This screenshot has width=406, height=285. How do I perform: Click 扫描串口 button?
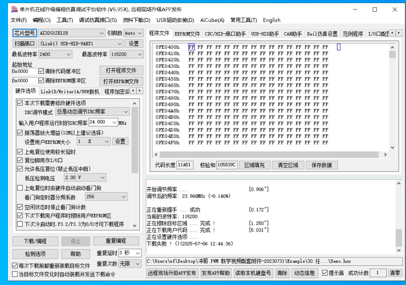click(x=24, y=43)
